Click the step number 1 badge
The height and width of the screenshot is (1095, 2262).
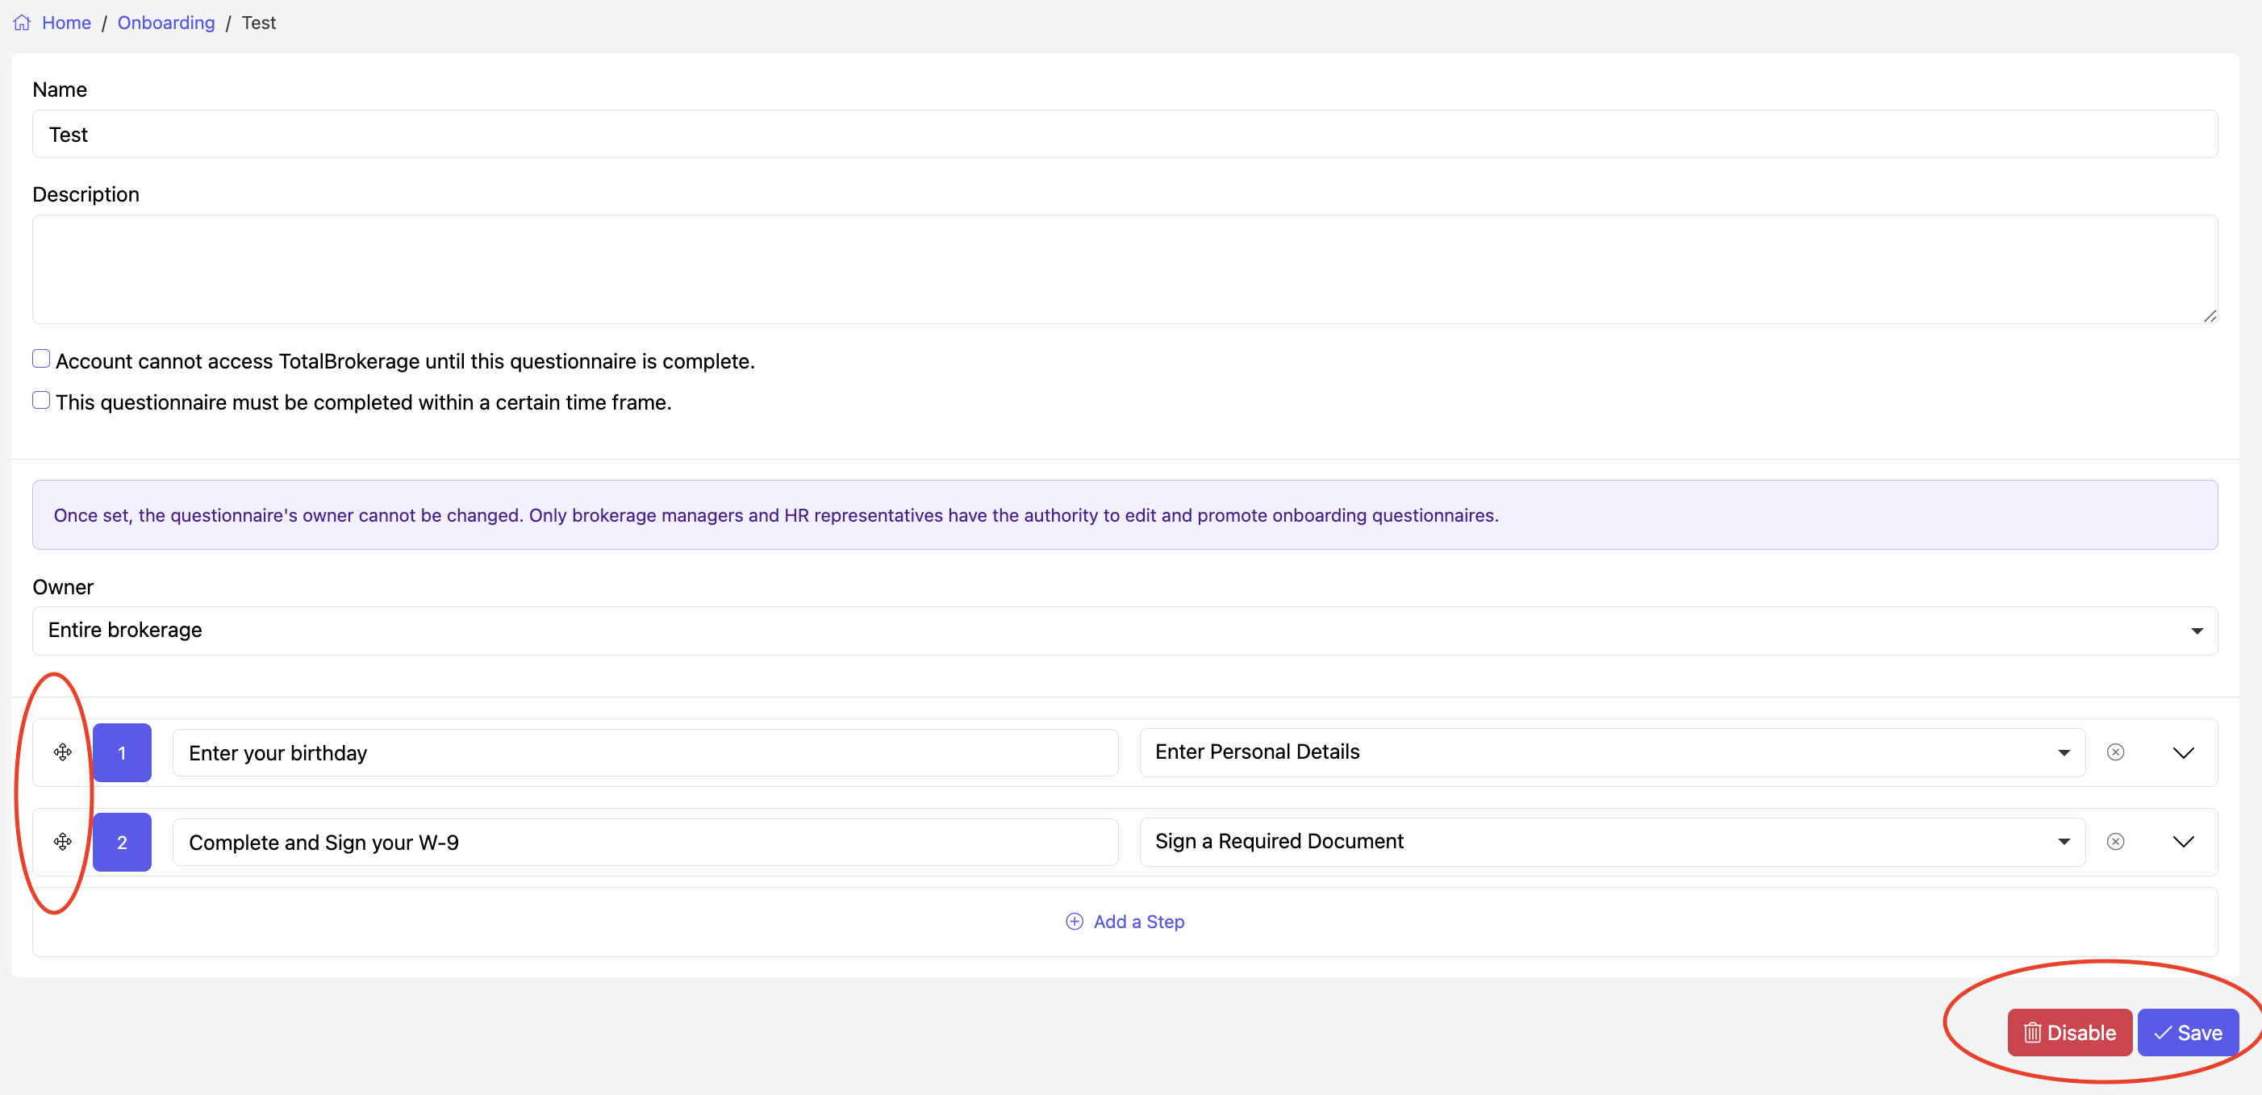(122, 753)
